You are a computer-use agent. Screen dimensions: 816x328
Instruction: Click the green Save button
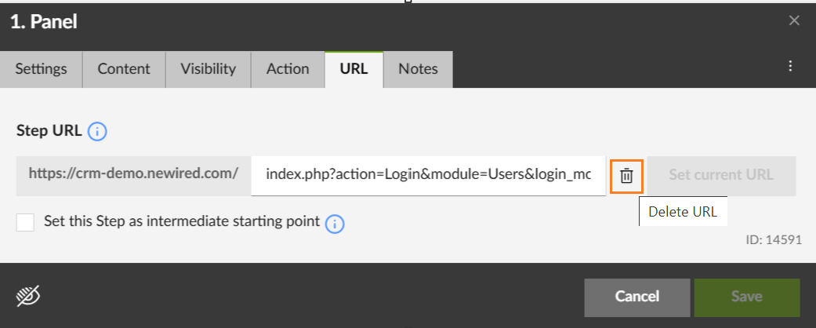click(746, 297)
